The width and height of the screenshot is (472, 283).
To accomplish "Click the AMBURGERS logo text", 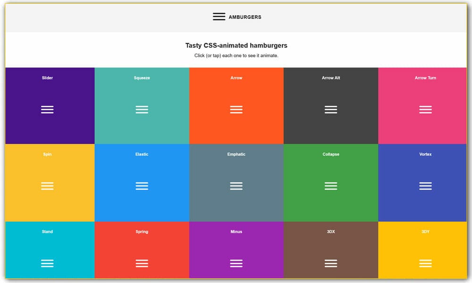I will pyautogui.click(x=245, y=17).
